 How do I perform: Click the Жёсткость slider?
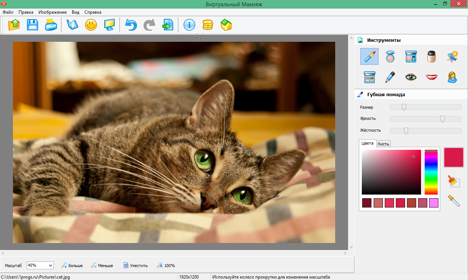[425, 131]
